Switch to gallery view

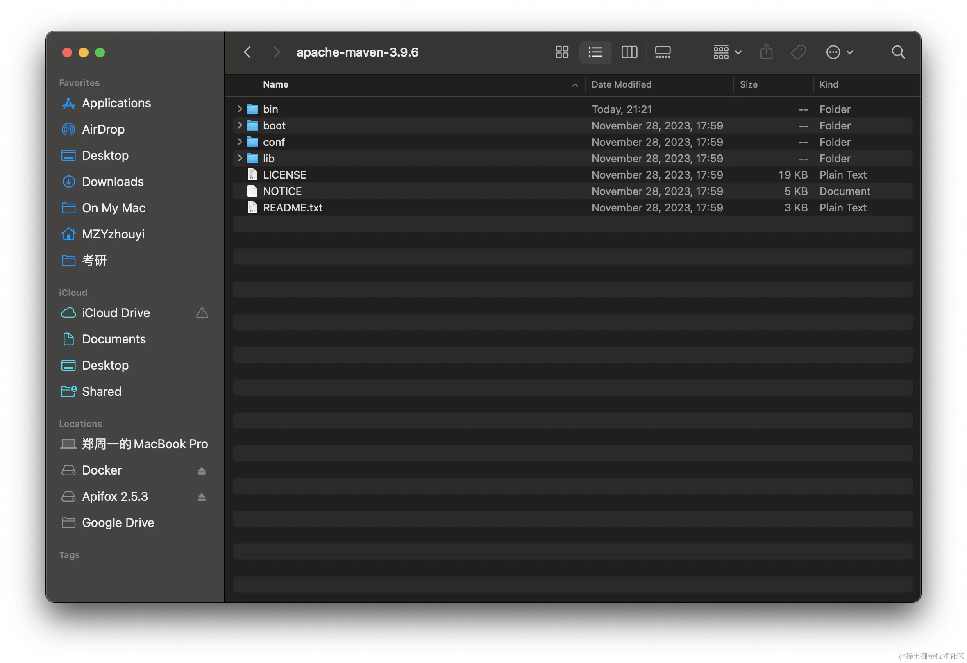(x=663, y=52)
